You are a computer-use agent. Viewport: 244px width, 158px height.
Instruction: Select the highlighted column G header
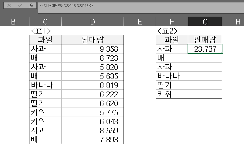pos(205,22)
